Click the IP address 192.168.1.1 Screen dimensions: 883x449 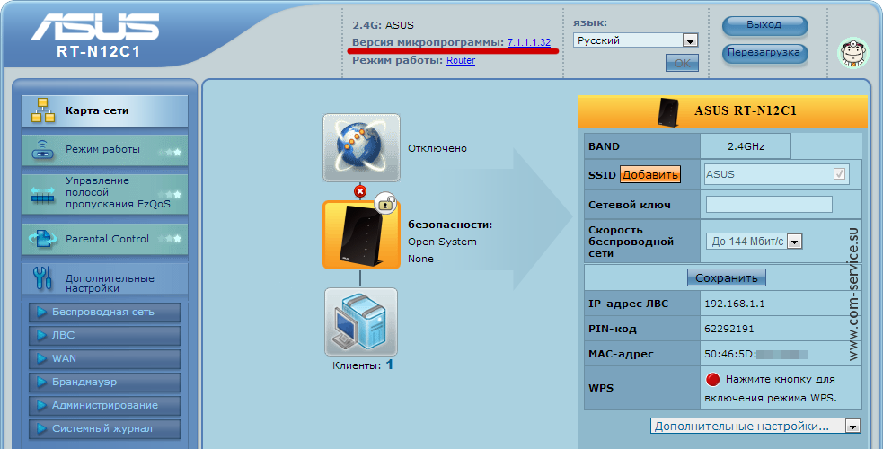tap(734, 304)
